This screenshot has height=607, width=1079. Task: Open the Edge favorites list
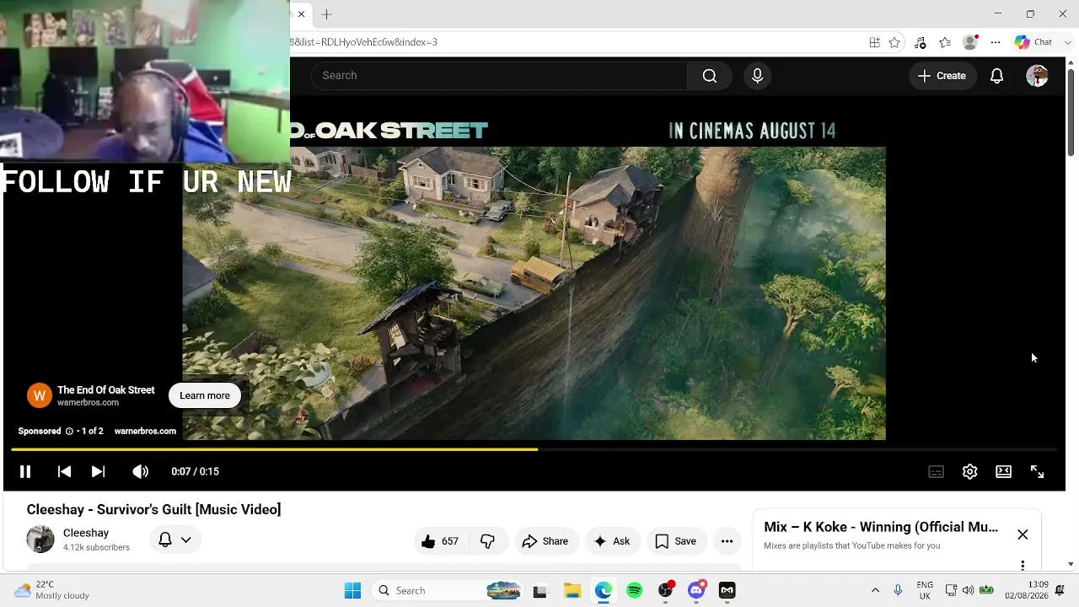pos(945,42)
